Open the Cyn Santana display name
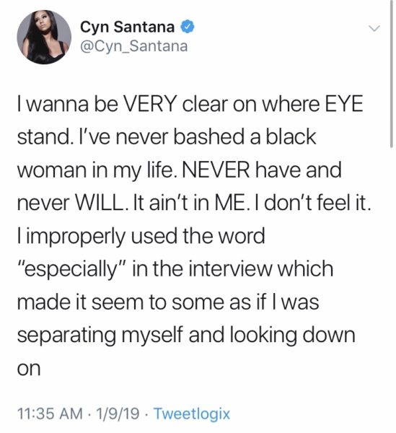This screenshot has height=433, width=396. tap(127, 27)
